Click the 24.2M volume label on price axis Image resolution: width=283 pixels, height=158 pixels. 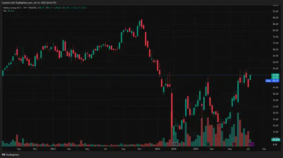275,140
